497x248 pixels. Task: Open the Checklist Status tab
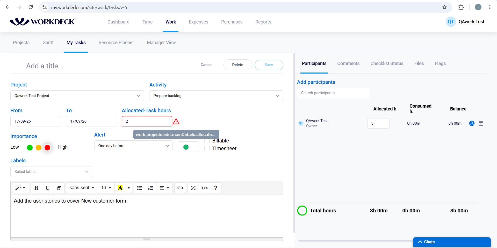click(387, 63)
